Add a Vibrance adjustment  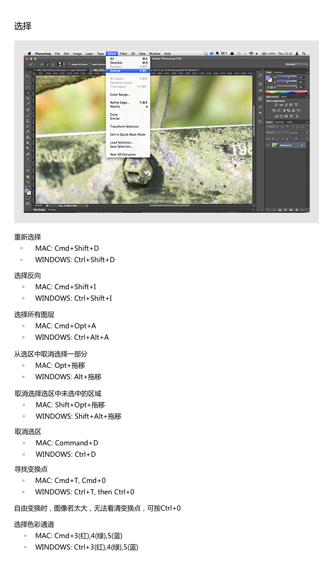click(x=296, y=105)
